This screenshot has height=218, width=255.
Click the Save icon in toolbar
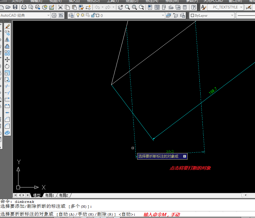point(15,7)
